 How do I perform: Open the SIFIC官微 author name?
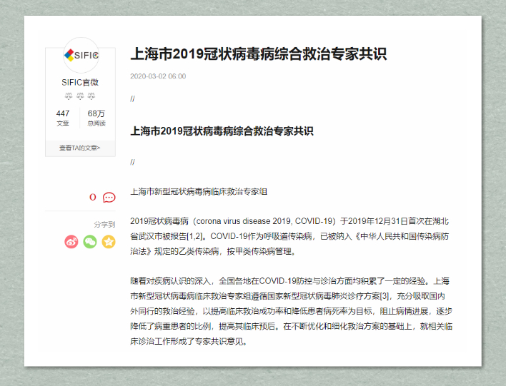(80, 83)
